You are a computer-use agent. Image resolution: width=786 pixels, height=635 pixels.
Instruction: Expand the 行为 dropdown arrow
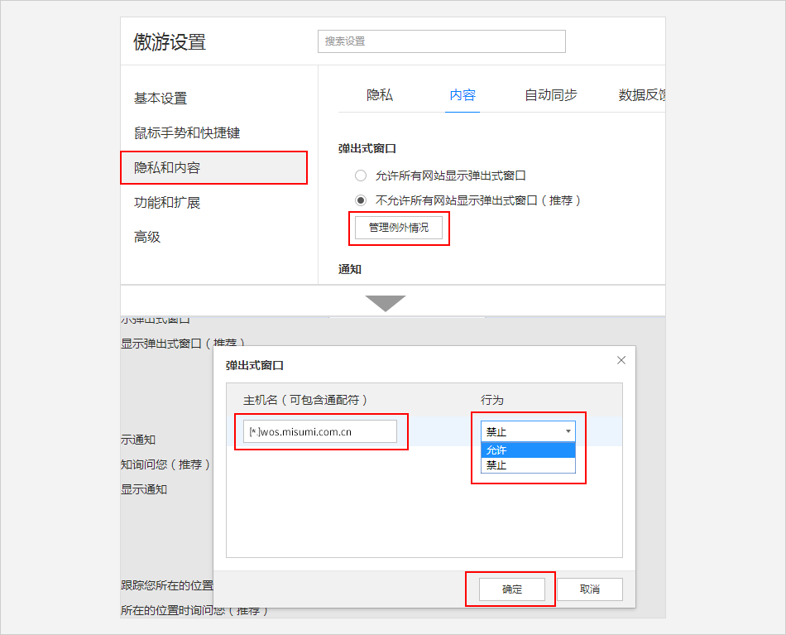coord(568,431)
